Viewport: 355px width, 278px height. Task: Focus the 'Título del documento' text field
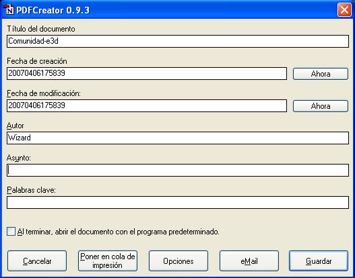tap(178, 41)
